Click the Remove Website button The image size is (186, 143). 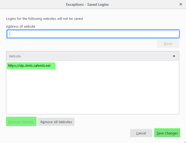pos(21,122)
